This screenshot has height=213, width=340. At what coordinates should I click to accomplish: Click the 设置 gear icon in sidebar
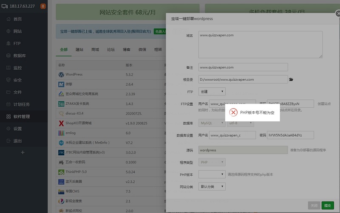(x=8, y=129)
